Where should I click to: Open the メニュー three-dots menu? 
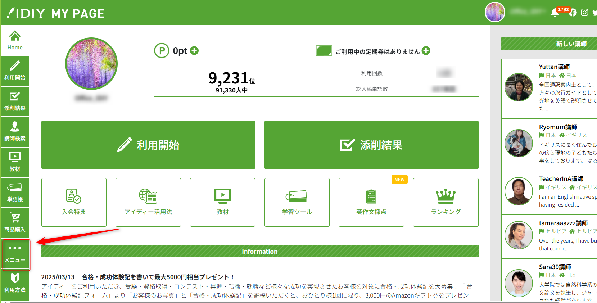[x=15, y=254]
